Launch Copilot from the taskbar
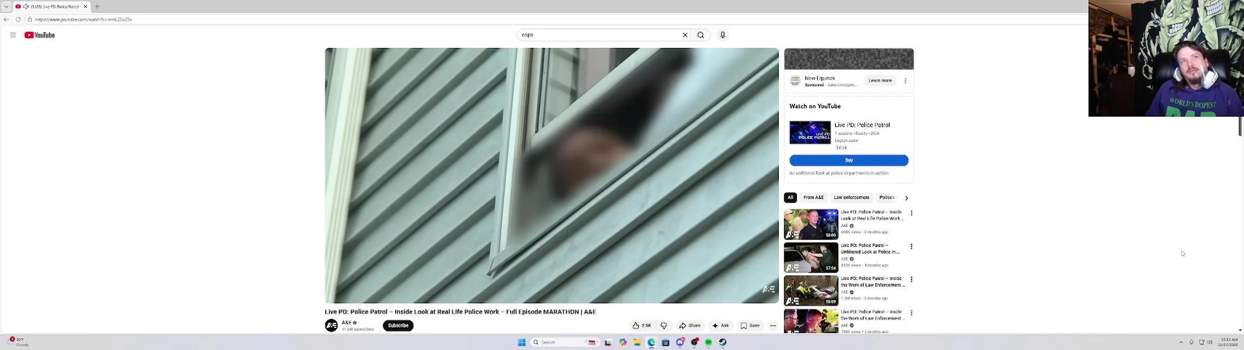 point(623,342)
